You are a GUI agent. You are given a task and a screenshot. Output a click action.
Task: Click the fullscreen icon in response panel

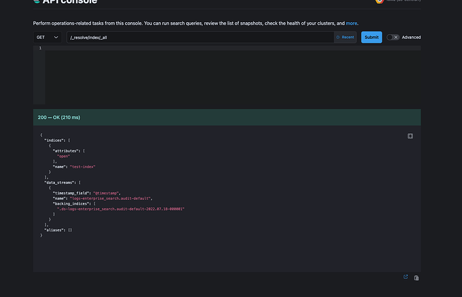pos(410,136)
